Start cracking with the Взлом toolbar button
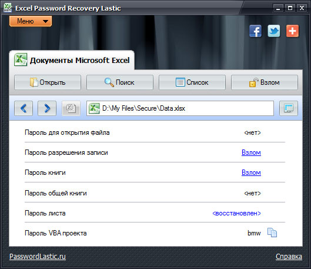Viewport: 311px width, 269px height. coord(265,82)
